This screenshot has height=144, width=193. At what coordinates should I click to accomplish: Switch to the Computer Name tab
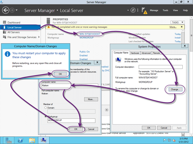click(121, 53)
